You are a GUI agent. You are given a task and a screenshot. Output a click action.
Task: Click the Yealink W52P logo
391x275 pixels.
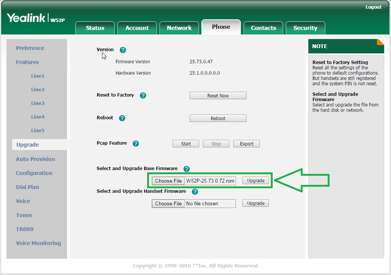(x=36, y=18)
